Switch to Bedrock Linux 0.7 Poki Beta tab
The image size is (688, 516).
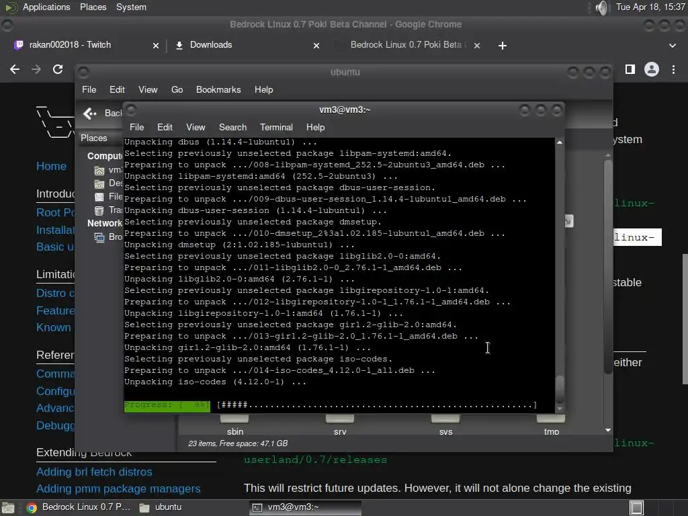click(408, 45)
